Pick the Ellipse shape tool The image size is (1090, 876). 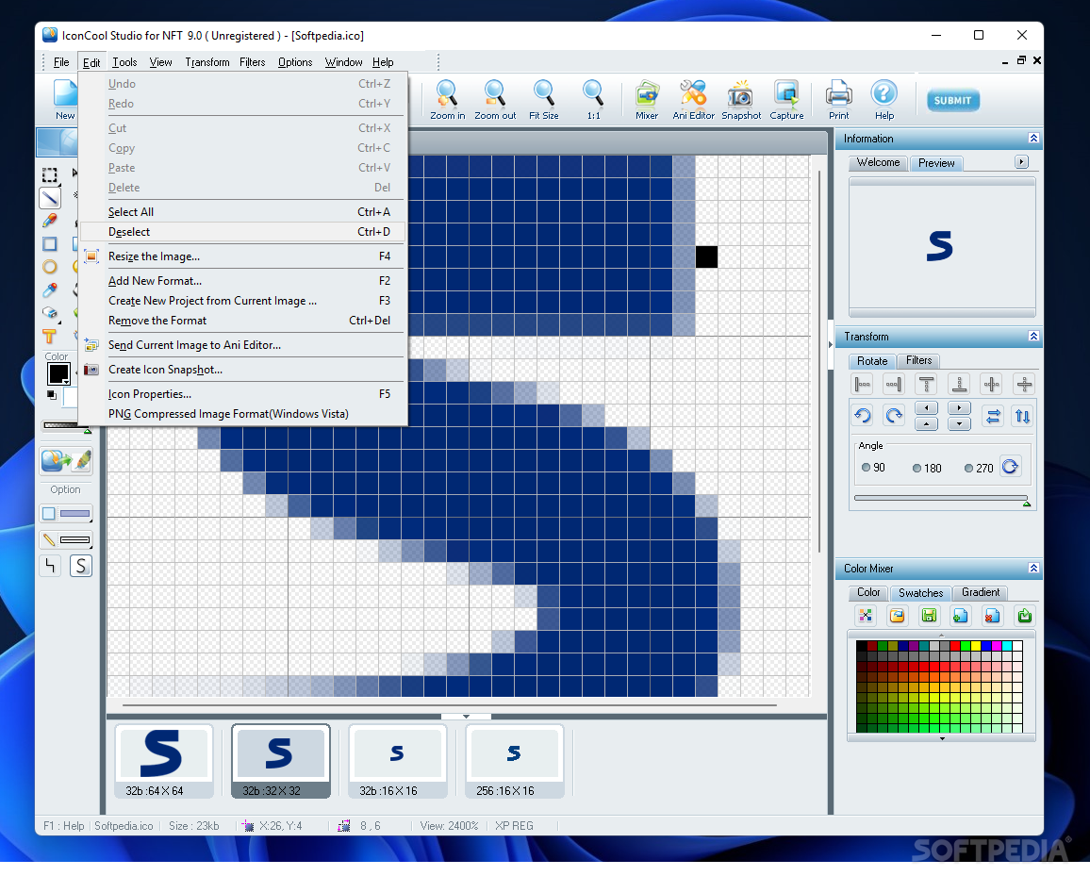(x=49, y=267)
